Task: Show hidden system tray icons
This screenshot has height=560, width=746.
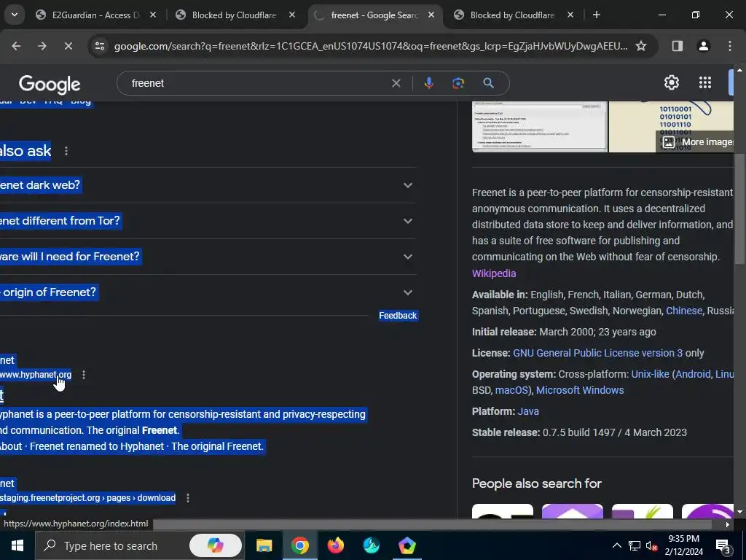Action: [616, 545]
